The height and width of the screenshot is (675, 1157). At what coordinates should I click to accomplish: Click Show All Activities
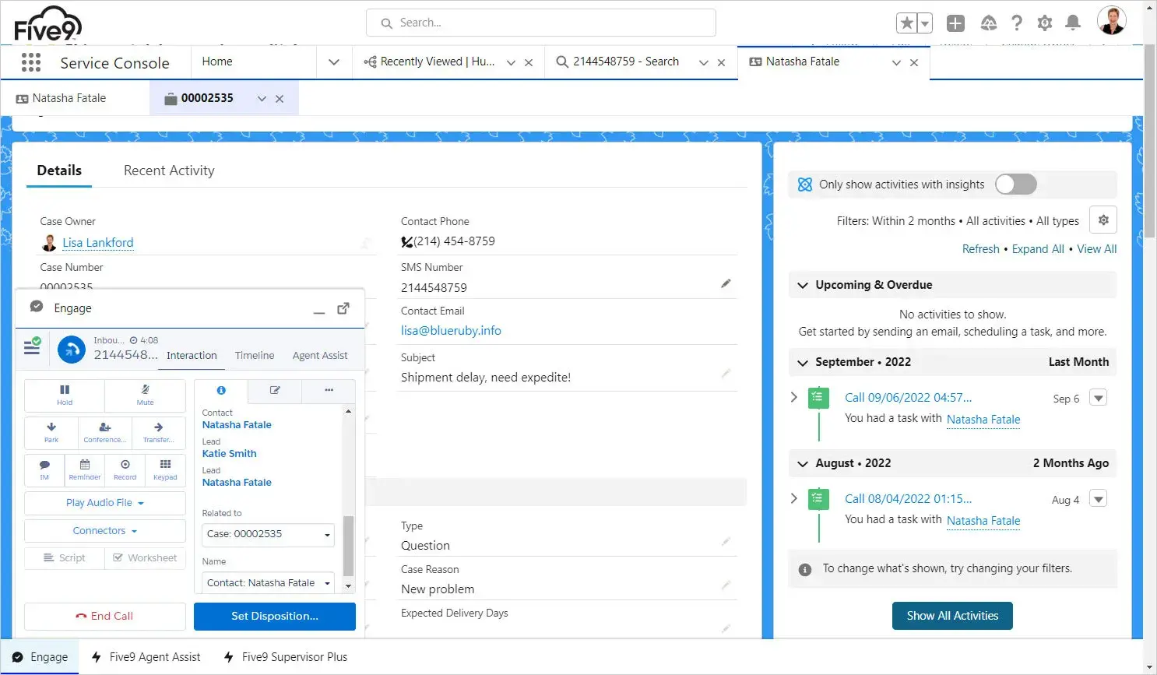pyautogui.click(x=952, y=615)
